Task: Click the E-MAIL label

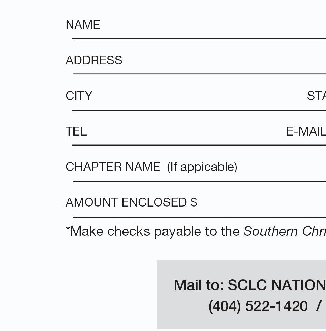Action: point(306,131)
